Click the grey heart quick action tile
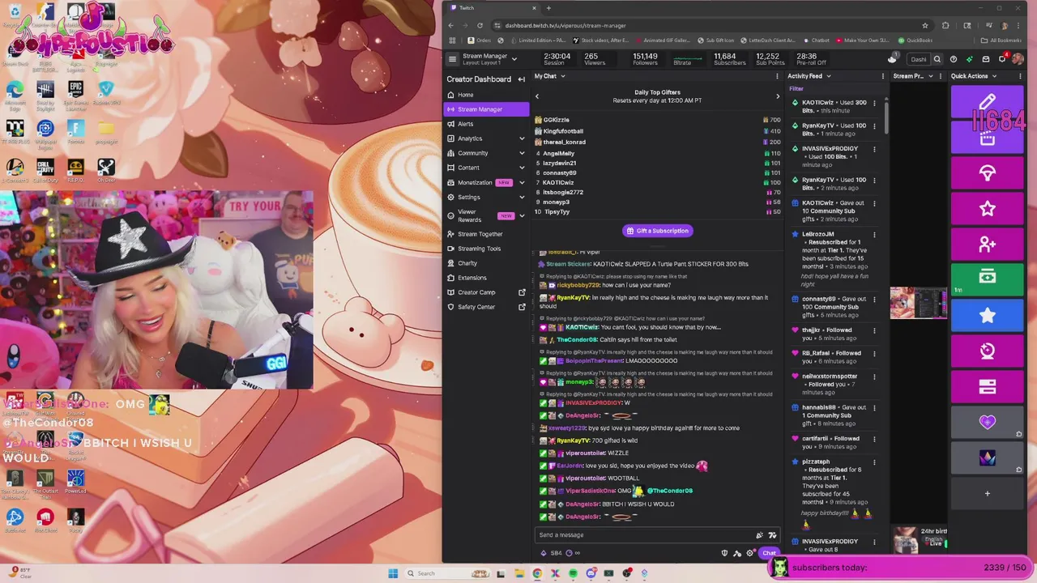Viewport: 1037px width, 583px height. (x=987, y=422)
